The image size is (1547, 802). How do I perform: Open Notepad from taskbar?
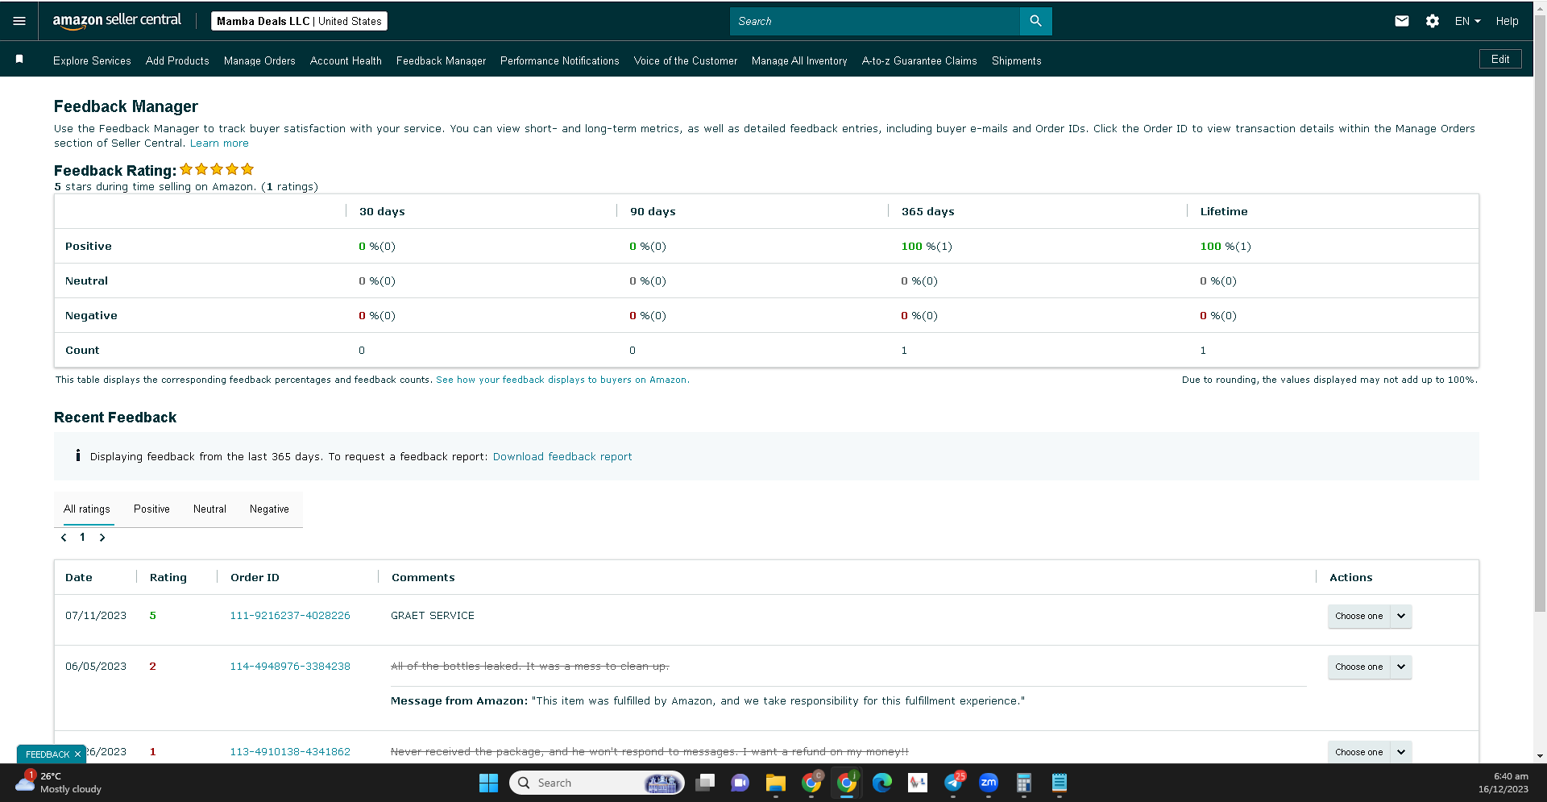pos(1060,783)
